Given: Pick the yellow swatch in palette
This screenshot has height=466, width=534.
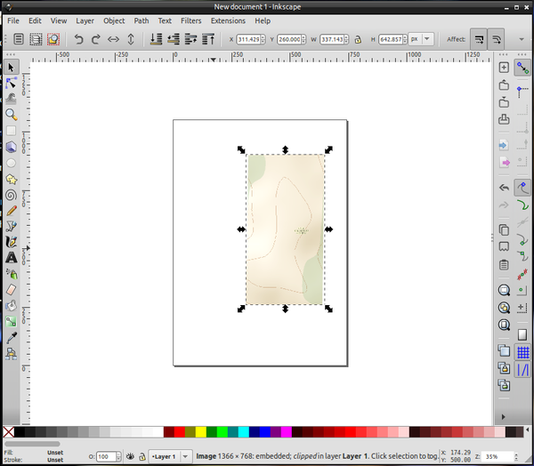Looking at the screenshot, I should pyautogui.click(x=201, y=432).
